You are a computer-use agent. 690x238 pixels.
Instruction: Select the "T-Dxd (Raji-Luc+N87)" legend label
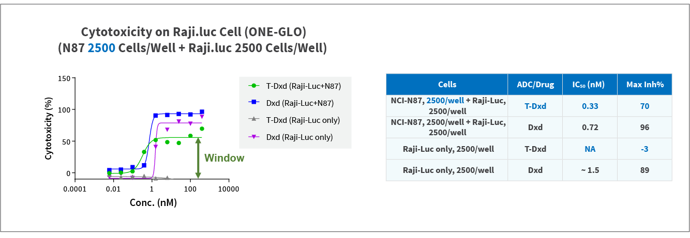[x=304, y=86]
